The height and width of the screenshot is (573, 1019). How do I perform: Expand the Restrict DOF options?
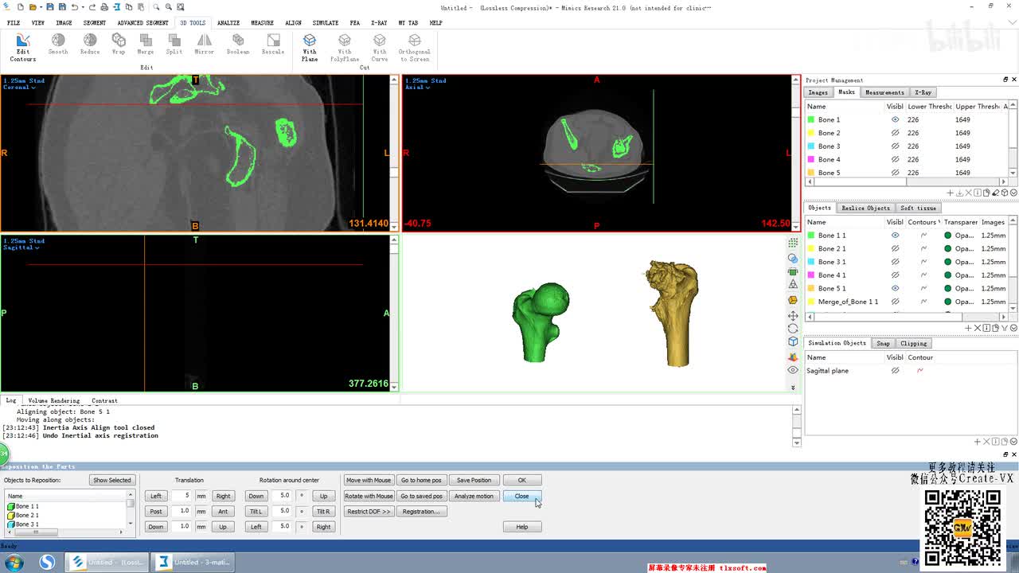(x=369, y=511)
